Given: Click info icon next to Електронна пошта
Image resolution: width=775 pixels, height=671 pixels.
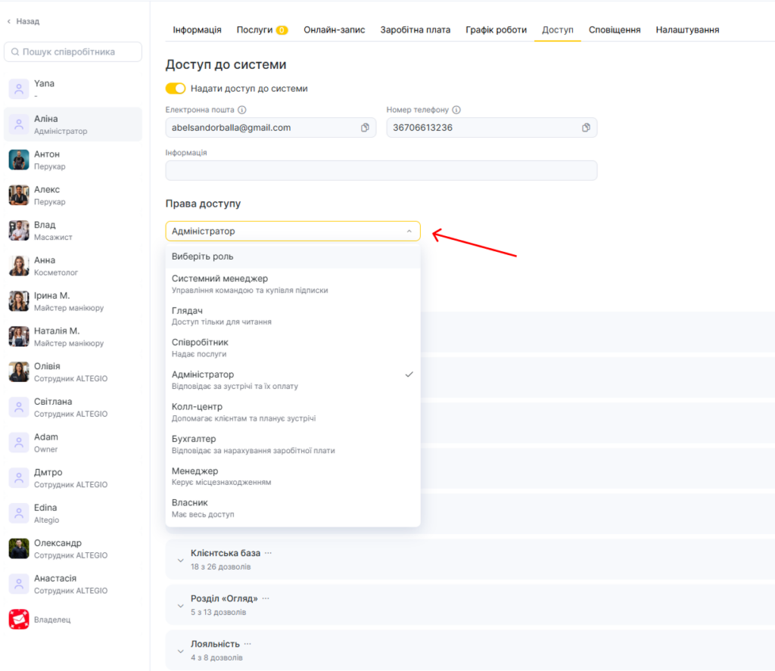Looking at the screenshot, I should (242, 110).
